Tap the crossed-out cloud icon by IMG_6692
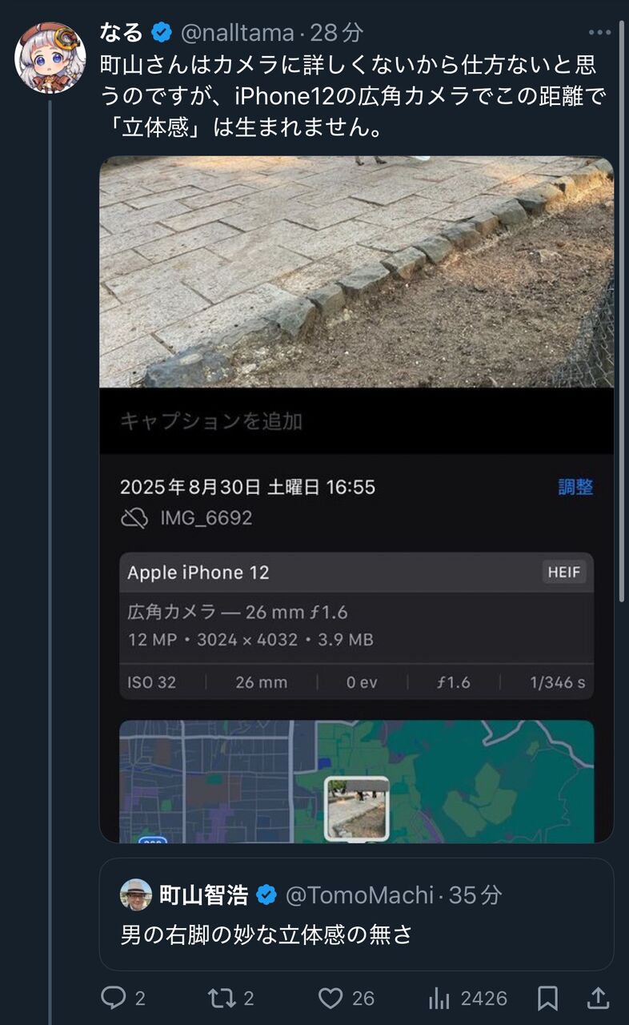This screenshot has height=1025, width=629. [134, 518]
